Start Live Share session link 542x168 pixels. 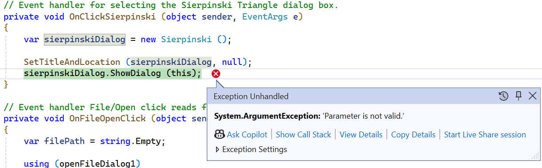[485, 135]
